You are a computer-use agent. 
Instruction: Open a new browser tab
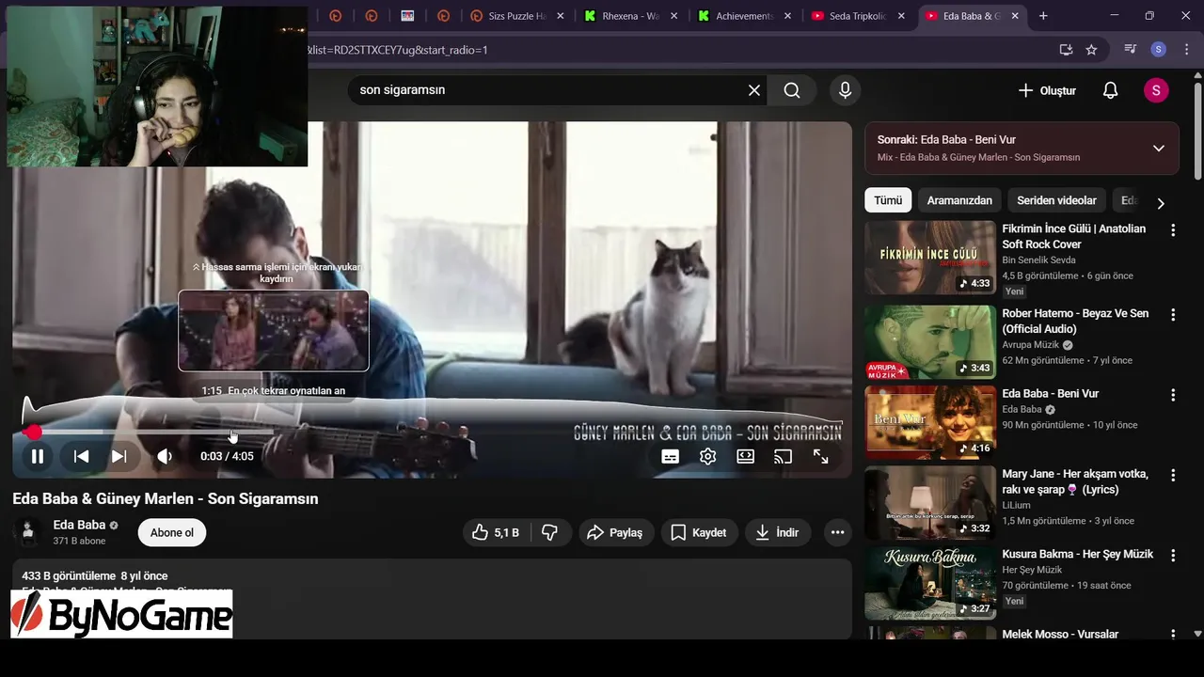(1043, 16)
